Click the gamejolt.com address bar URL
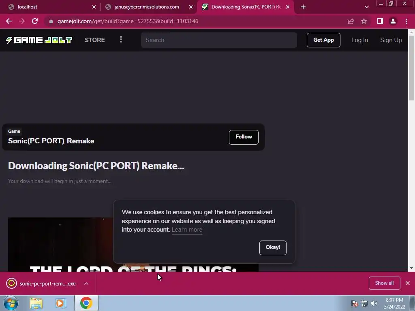This screenshot has width=415, height=311. click(x=128, y=21)
